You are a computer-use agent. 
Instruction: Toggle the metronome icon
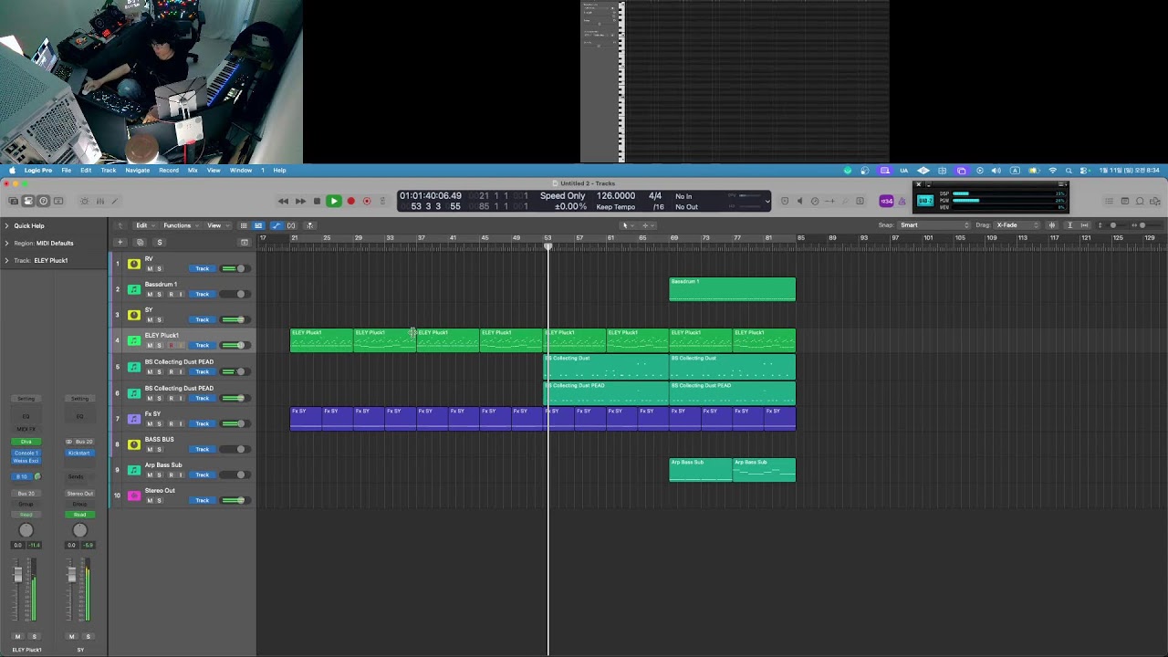(902, 201)
